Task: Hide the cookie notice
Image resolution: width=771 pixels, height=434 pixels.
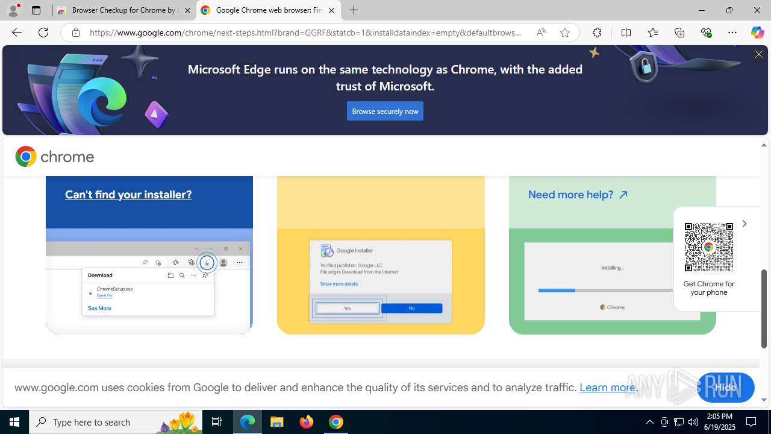Action: click(725, 387)
